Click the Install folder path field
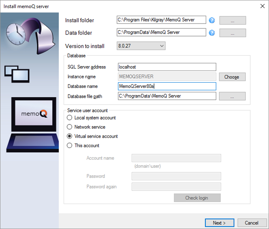Image resolution: width=269 pixels, height=229 pixels. [x=161, y=20]
